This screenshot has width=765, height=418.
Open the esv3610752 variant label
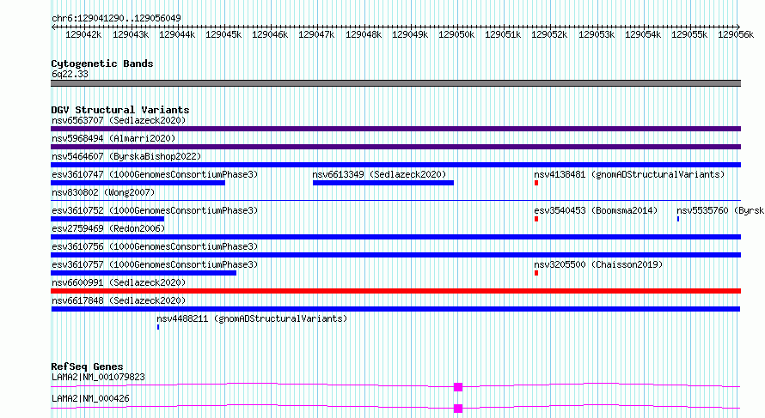[x=155, y=210]
